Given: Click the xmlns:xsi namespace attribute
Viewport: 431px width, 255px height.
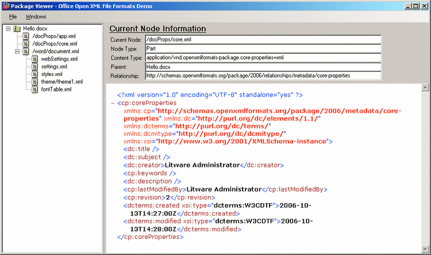Looking at the screenshot, I should [x=226, y=142].
